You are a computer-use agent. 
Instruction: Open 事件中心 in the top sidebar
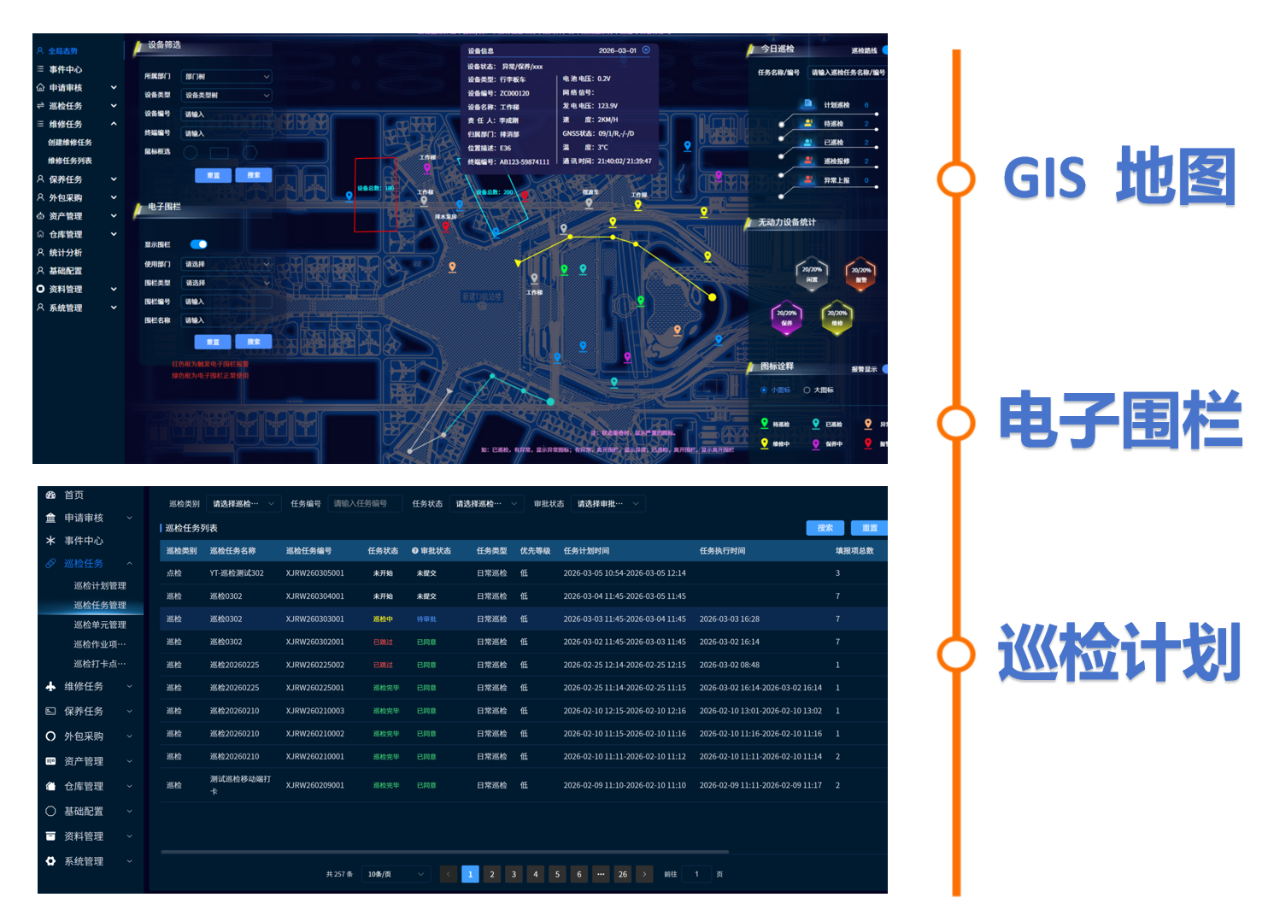(66, 70)
